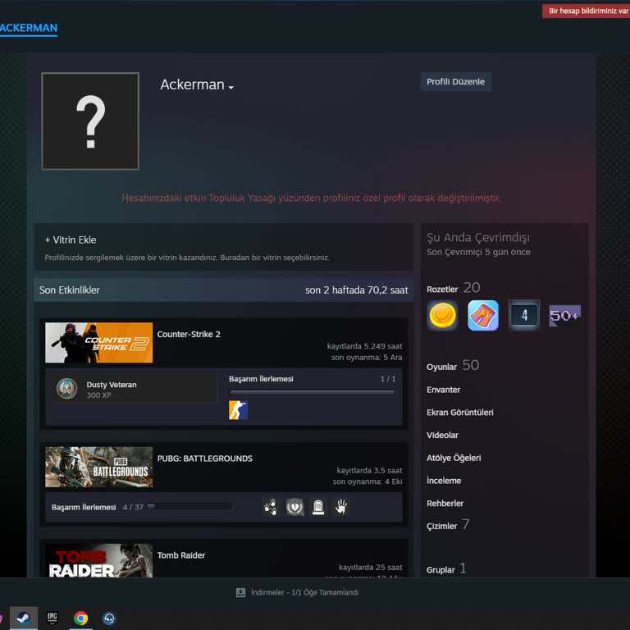This screenshot has width=630, height=630.
Task: Open the headset app in taskbar
Action: pos(109,618)
